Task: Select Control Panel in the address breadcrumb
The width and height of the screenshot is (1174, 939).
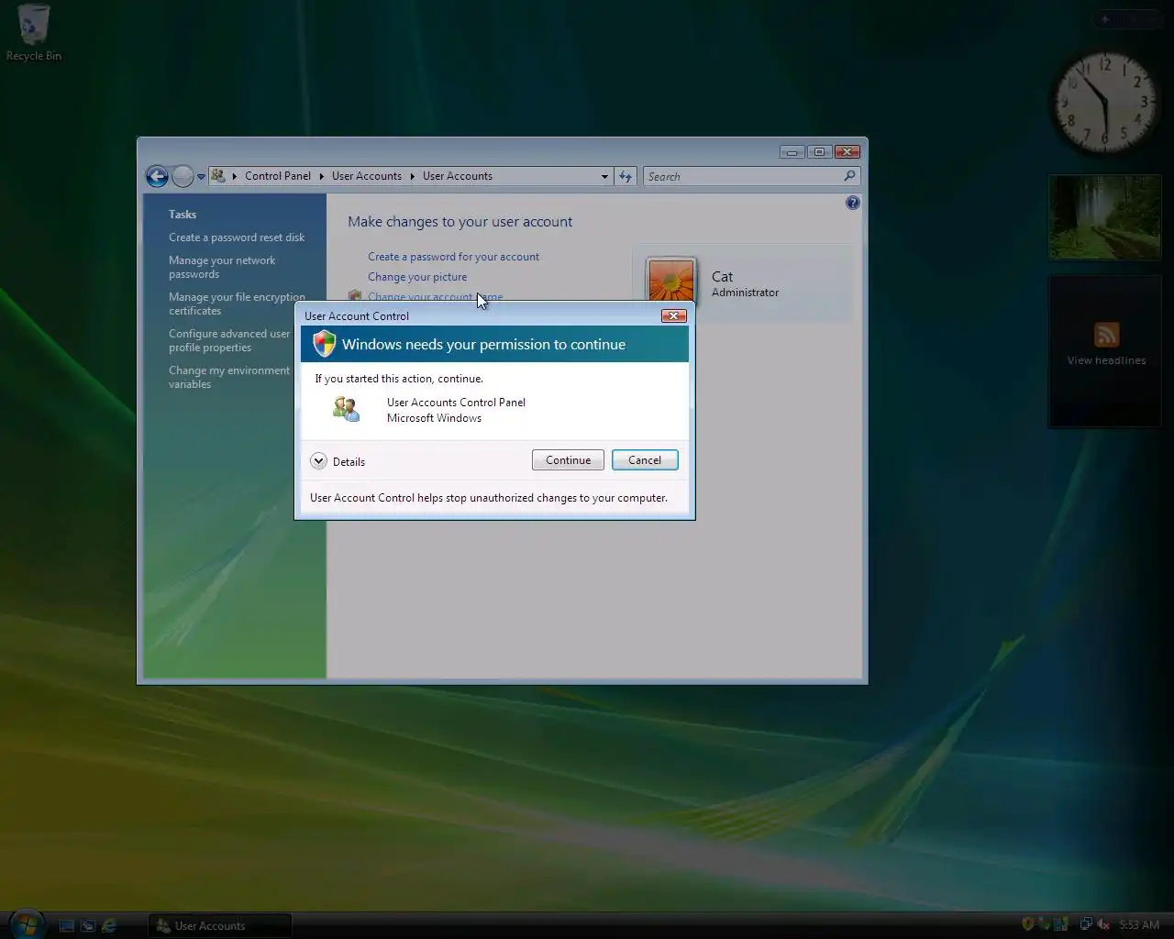Action: 278,176
